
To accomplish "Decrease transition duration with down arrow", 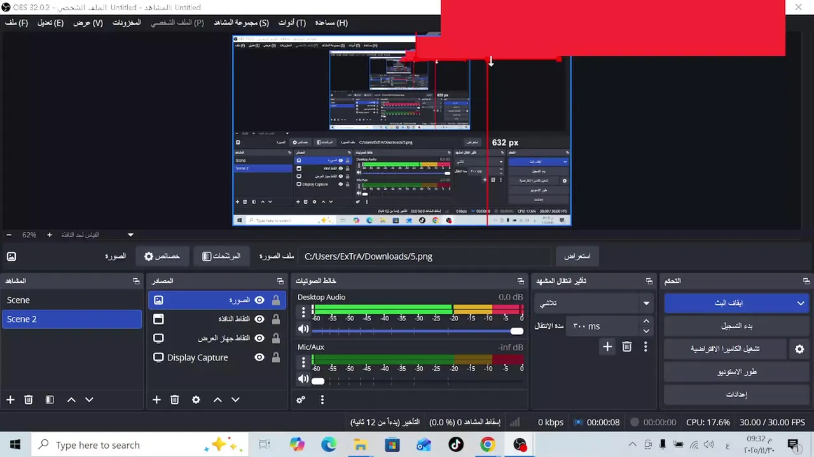I will tap(646, 331).
